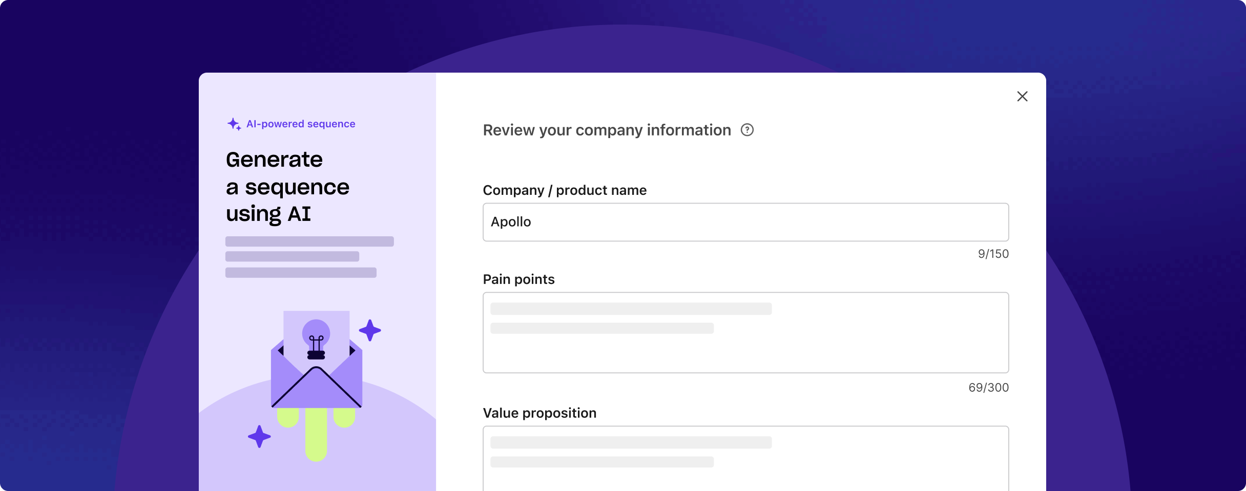Click the Pain points field label

(518, 279)
